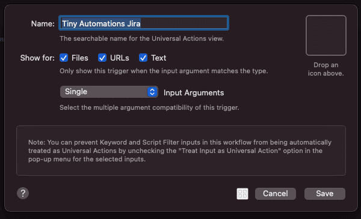The image size is (361, 219).
Task: Click the "Only show this trigger" hint text
Action: (x=164, y=71)
